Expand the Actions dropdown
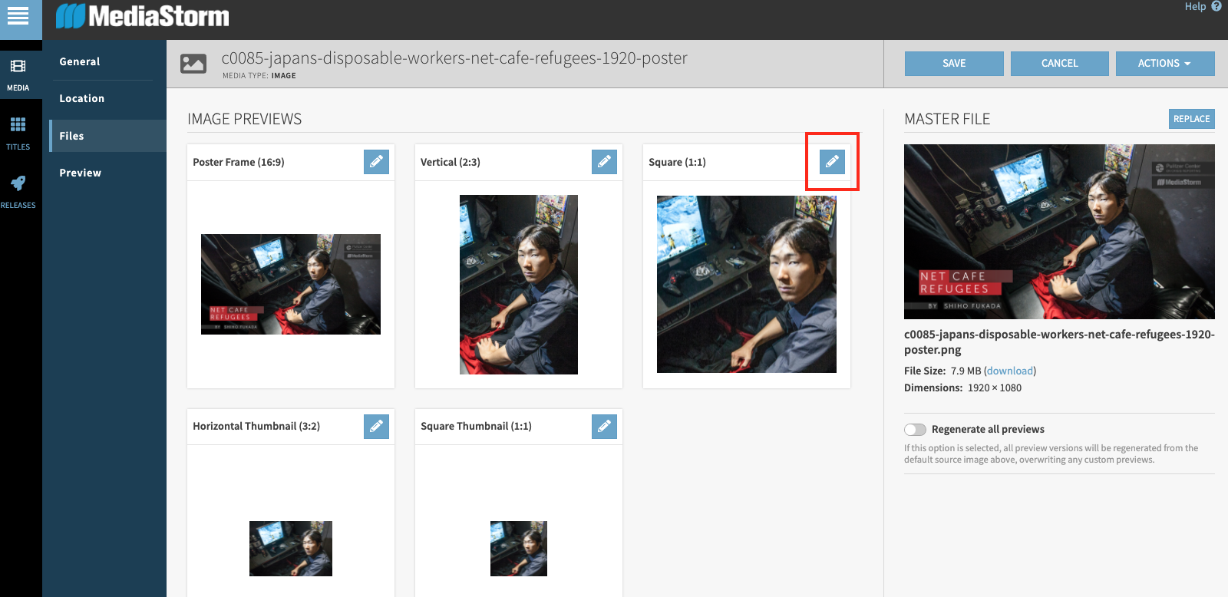 (x=1164, y=64)
